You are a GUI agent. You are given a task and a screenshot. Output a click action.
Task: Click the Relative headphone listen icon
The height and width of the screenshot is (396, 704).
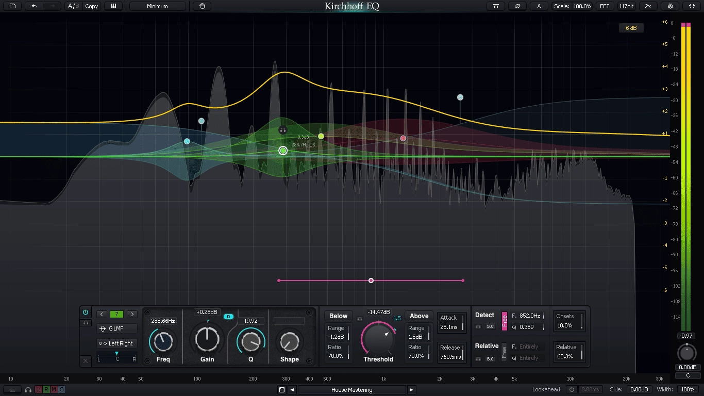(x=478, y=359)
